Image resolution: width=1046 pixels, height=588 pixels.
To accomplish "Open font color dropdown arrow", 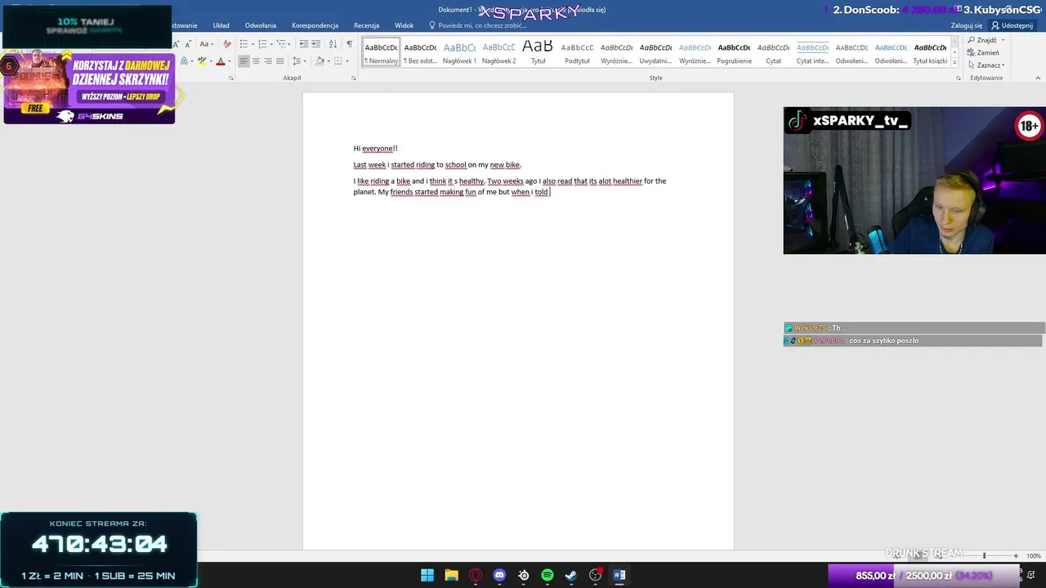I will 230,61.
